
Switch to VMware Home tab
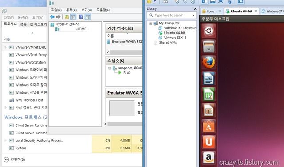210,11
